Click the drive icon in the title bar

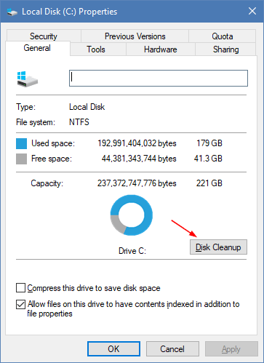(x=12, y=12)
